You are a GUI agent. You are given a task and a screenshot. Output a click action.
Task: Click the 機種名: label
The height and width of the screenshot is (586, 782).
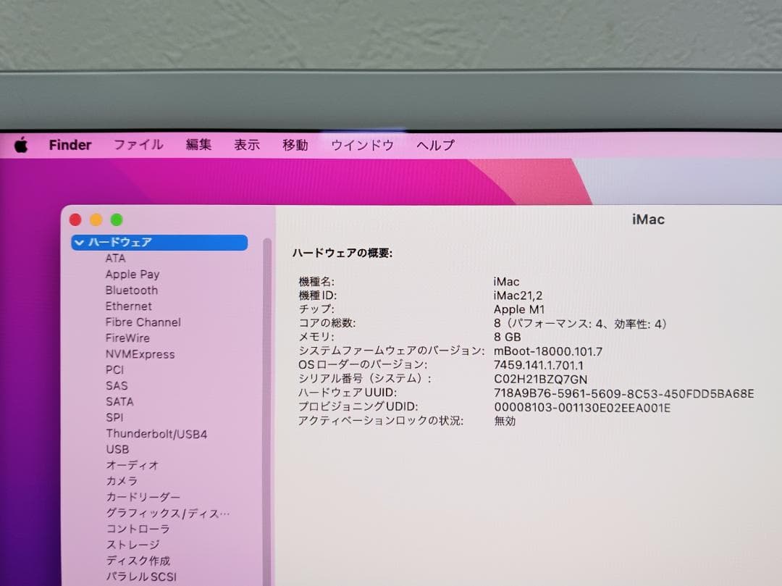316,282
